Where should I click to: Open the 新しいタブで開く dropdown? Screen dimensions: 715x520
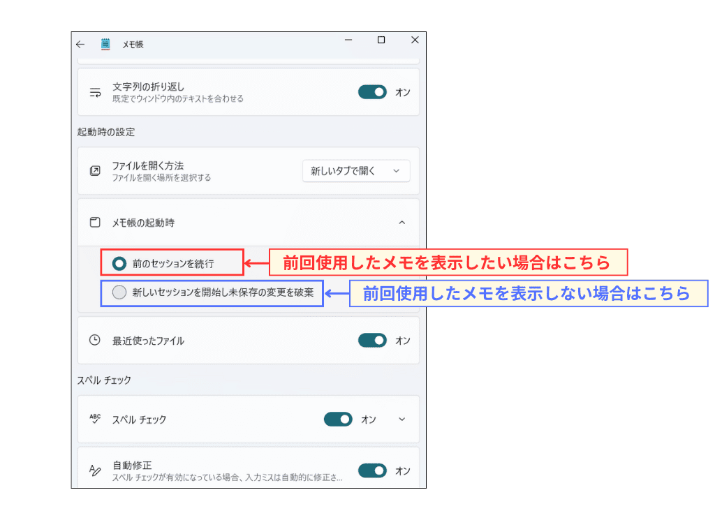[357, 170]
